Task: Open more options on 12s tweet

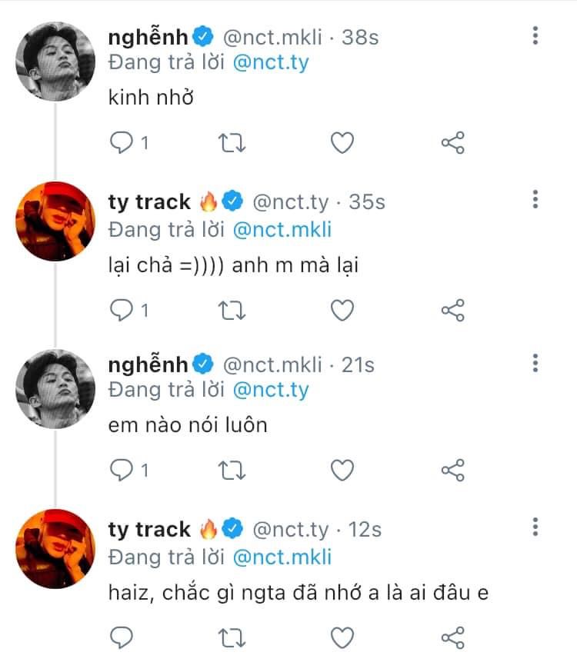Action: pyautogui.click(x=535, y=527)
